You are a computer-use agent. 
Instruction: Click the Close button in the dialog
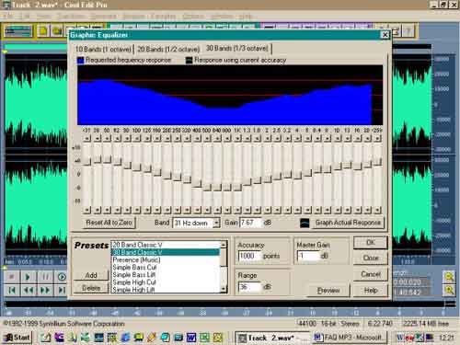tap(371, 258)
